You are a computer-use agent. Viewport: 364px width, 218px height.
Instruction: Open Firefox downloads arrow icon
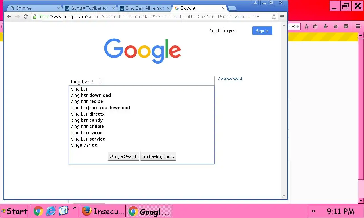click(x=326, y=26)
